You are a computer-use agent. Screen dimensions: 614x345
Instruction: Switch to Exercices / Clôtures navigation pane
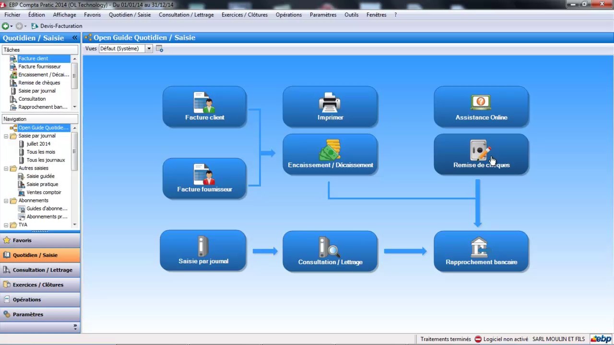tap(40, 285)
